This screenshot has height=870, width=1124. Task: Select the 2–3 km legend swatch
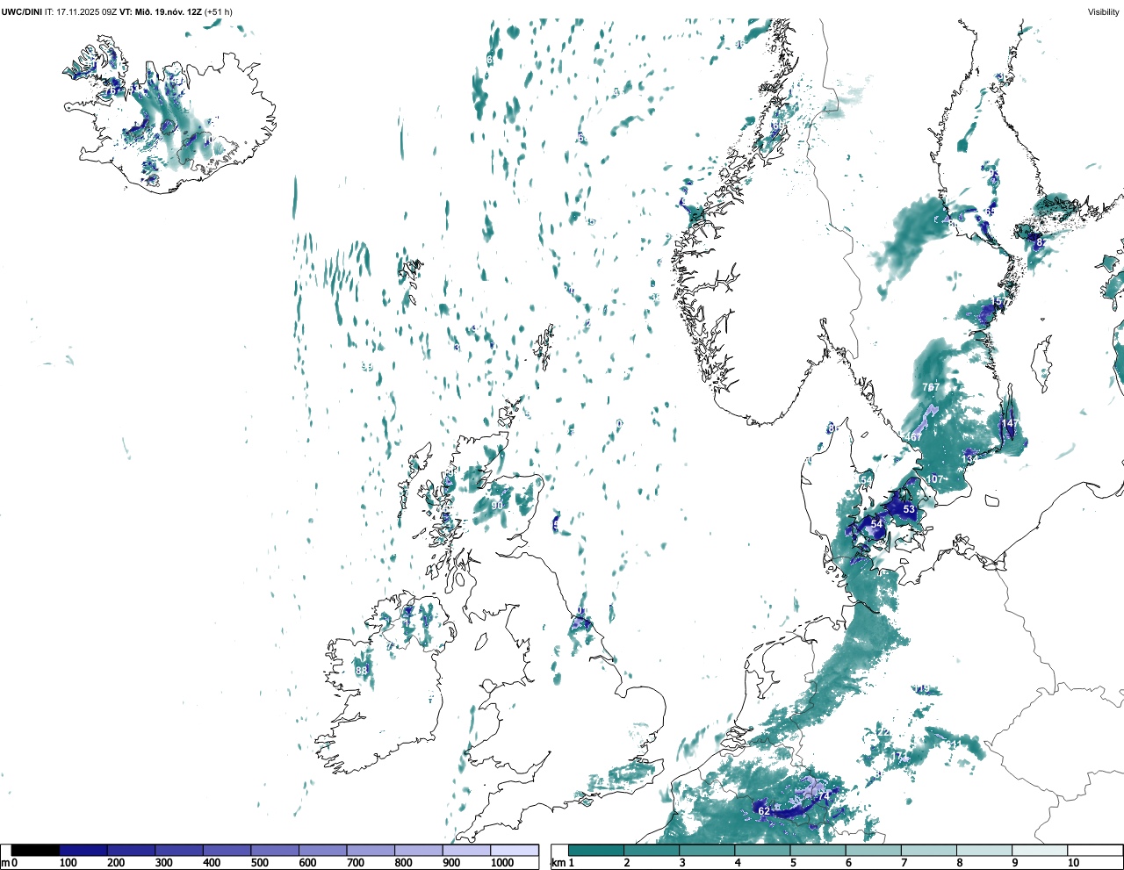point(652,850)
